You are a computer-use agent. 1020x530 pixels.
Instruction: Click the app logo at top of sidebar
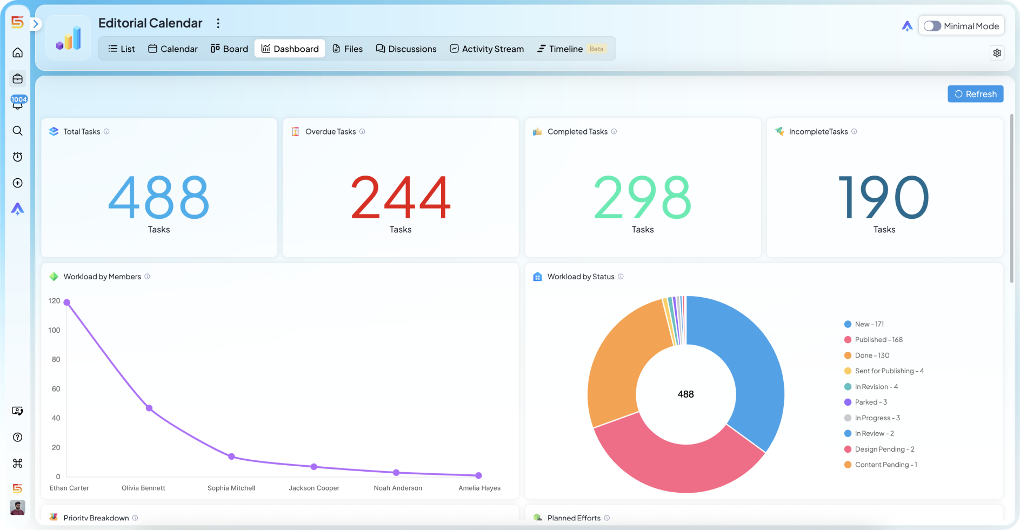(17, 22)
